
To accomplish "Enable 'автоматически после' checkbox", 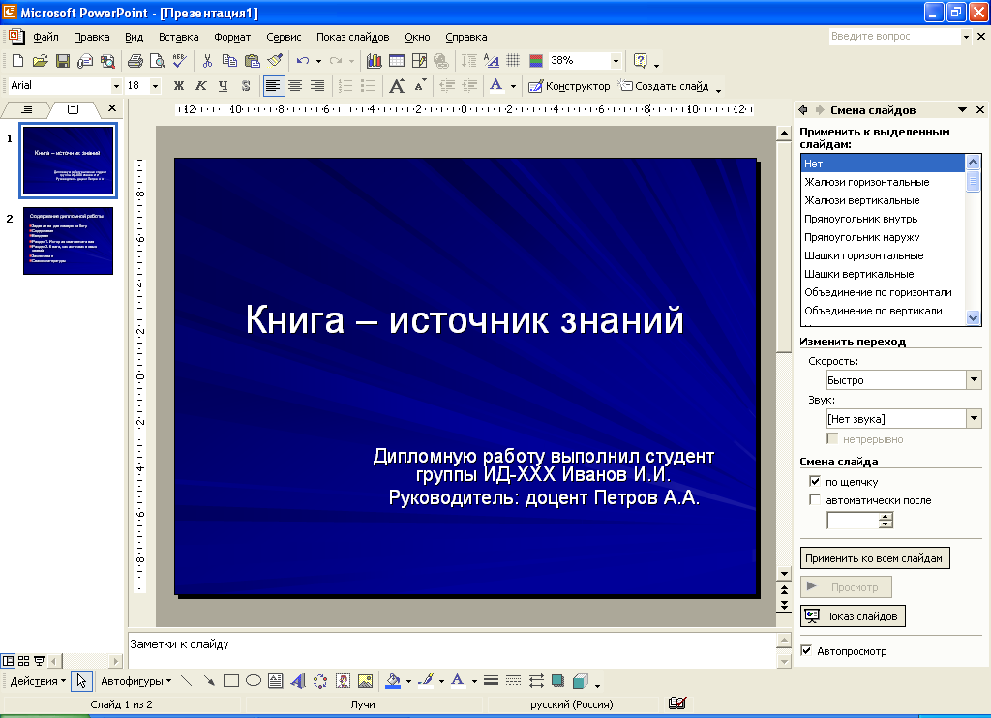I will (815, 499).
